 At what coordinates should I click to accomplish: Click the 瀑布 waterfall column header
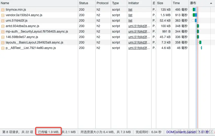pyautogui.click(x=202, y=3)
